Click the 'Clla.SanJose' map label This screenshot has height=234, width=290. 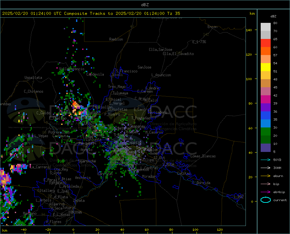pyautogui.click(x=160, y=50)
